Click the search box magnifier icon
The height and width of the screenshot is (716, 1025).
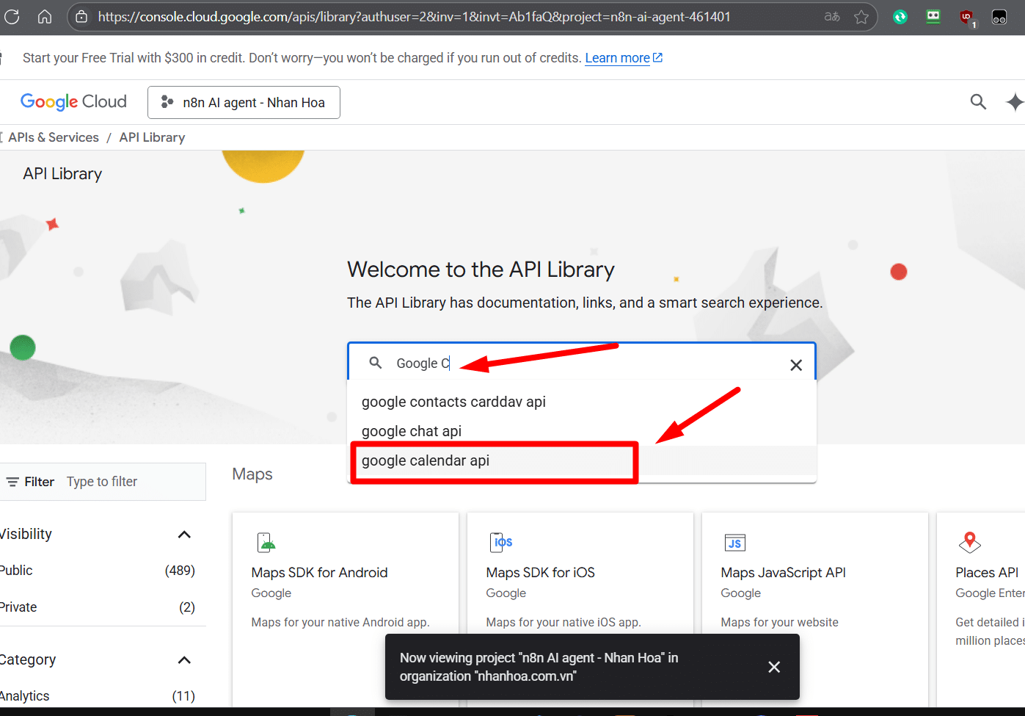point(376,363)
